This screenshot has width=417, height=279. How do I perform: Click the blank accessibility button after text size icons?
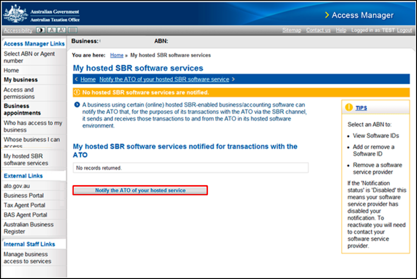(x=73, y=30)
